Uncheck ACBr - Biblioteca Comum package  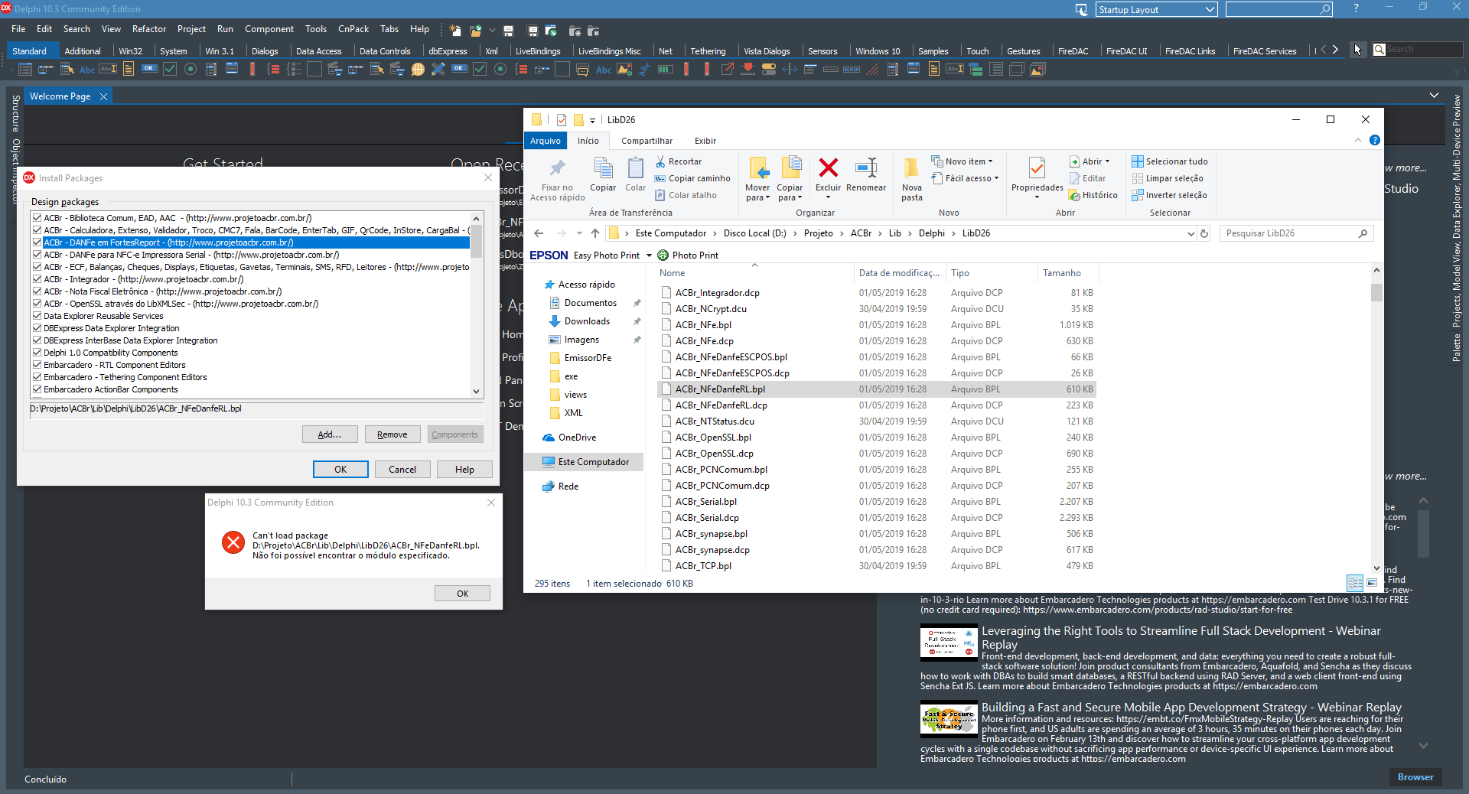pyautogui.click(x=37, y=218)
